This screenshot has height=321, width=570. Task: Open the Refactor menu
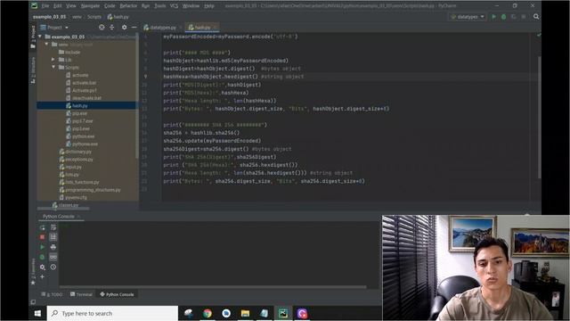tap(128, 6)
